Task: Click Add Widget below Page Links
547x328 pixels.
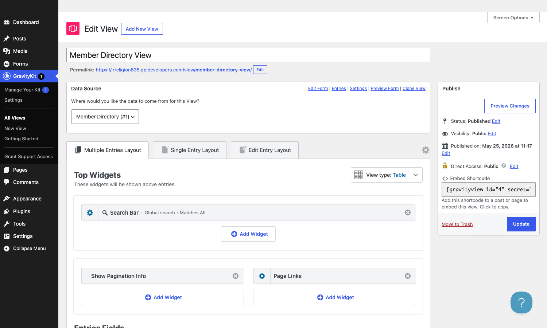Action: pos(334,297)
